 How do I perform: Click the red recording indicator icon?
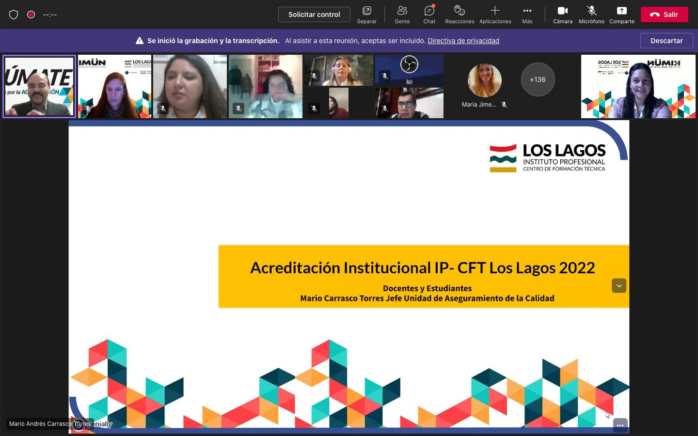pyautogui.click(x=31, y=15)
